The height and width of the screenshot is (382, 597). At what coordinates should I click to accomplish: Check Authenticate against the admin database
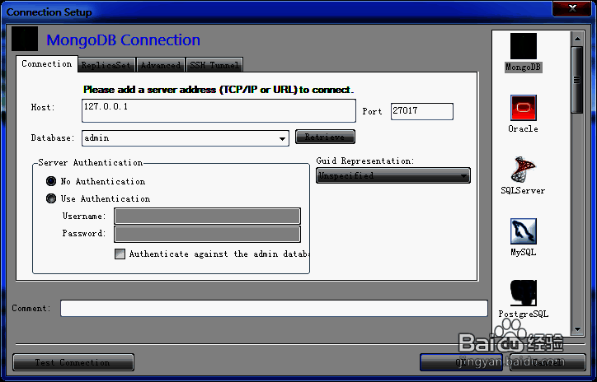tap(120, 254)
